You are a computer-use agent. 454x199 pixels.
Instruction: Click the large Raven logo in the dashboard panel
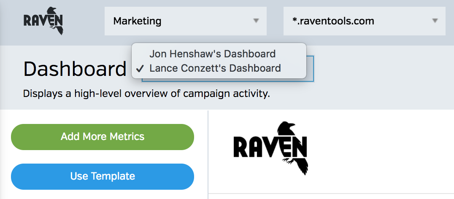(x=270, y=148)
